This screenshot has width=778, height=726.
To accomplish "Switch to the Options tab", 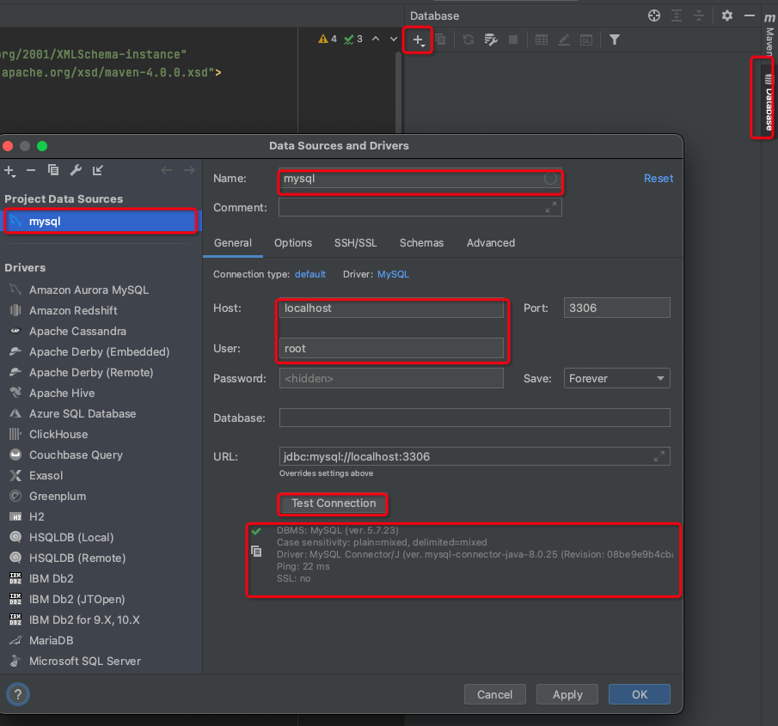I will click(x=293, y=243).
